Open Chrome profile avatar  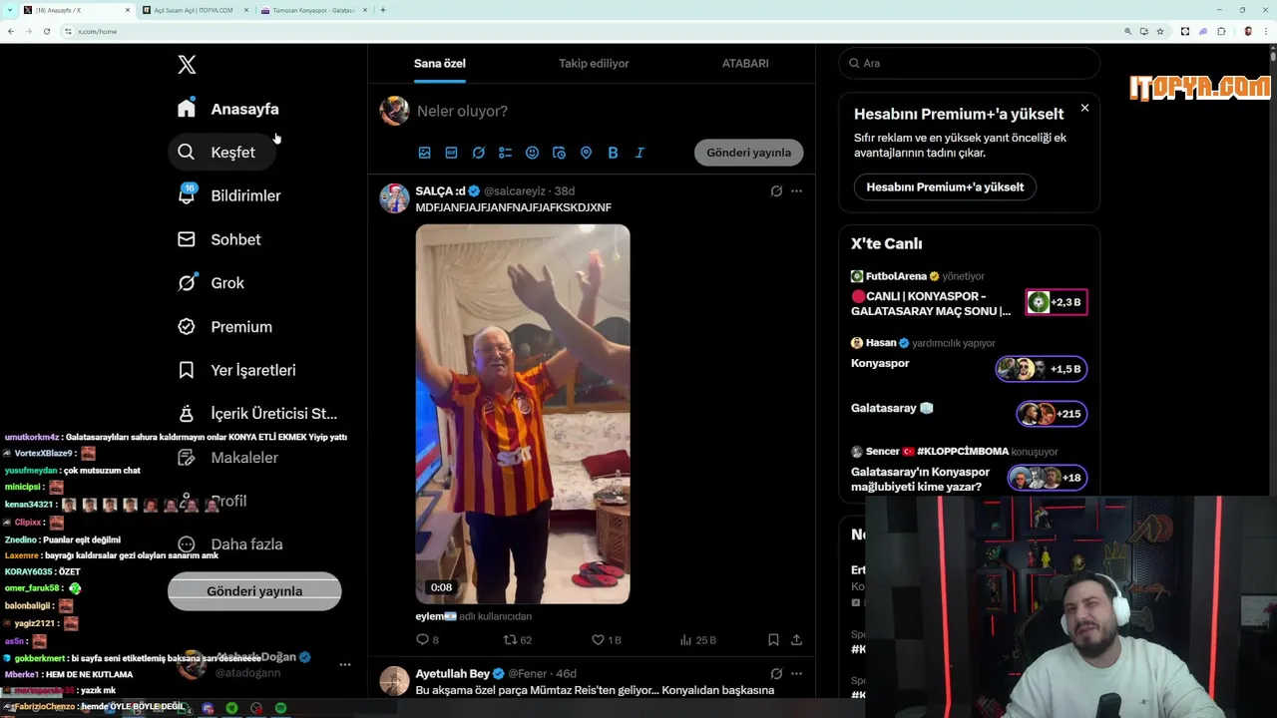pyautogui.click(x=1247, y=31)
